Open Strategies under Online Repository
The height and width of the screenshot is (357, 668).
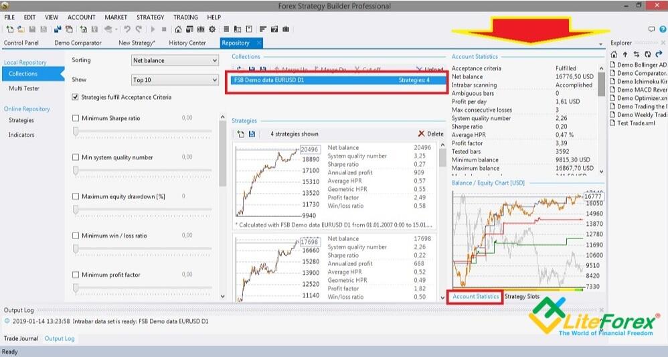(21, 121)
